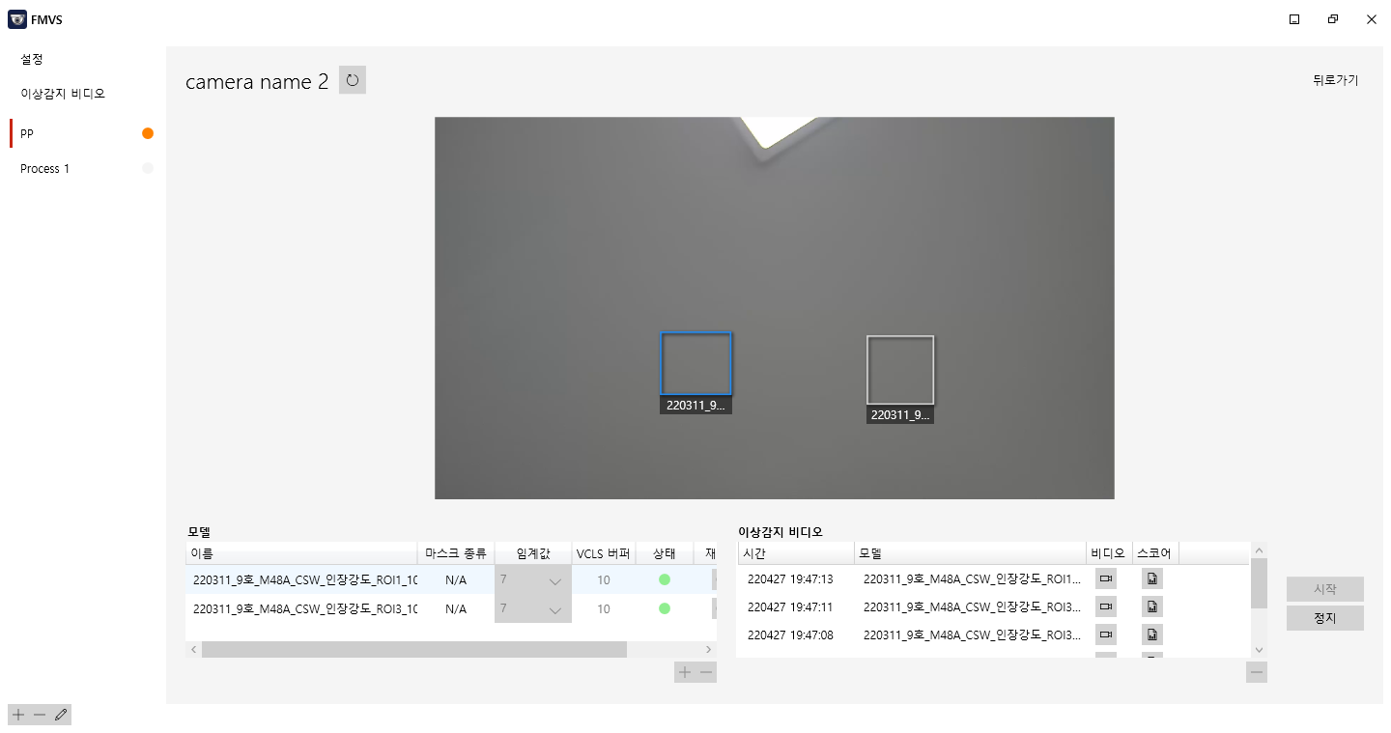This screenshot has height=733, width=1391.
Task: Click the pencil edit icon in bottom-left
Action: tap(61, 715)
